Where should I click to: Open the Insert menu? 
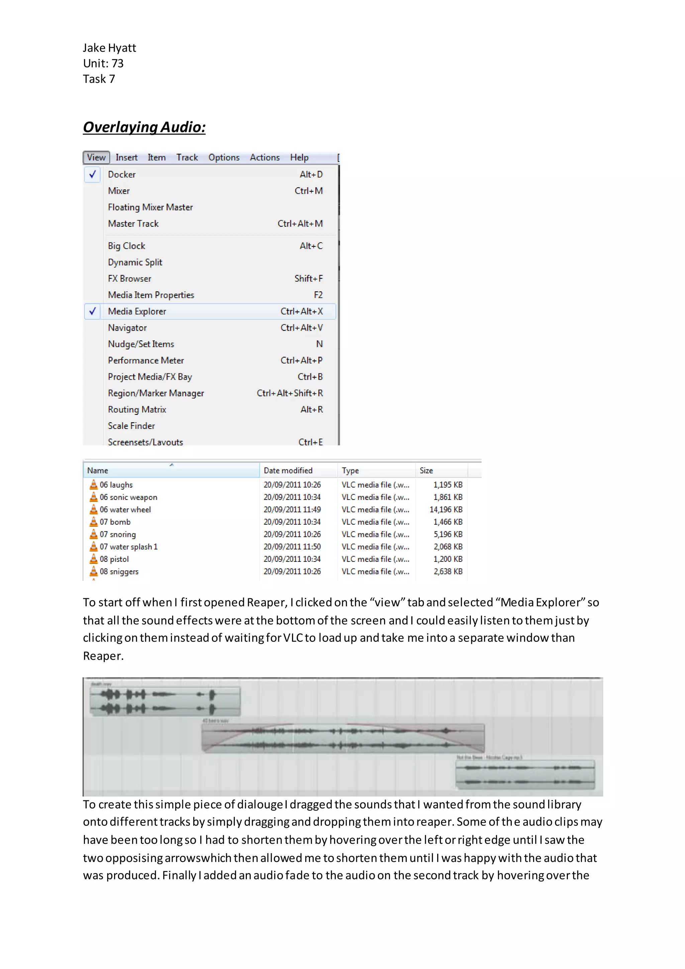click(126, 157)
